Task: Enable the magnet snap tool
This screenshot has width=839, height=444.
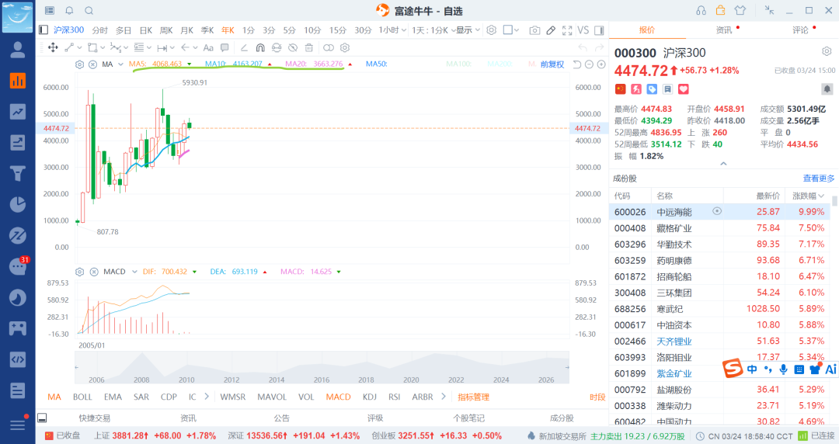Action: tap(260, 47)
